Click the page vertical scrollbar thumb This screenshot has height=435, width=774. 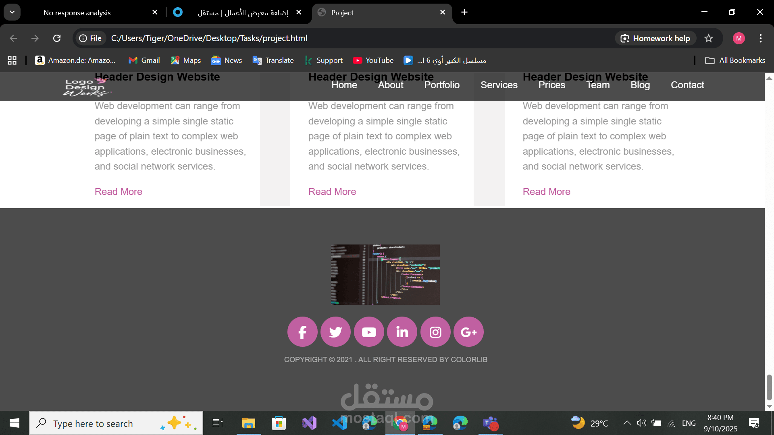click(x=769, y=387)
